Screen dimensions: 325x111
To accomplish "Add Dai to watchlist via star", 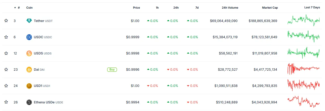I will point(6,70).
